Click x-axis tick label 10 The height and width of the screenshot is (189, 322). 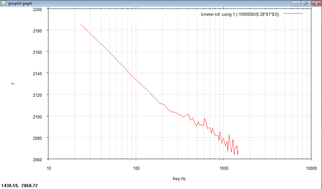tap(49, 168)
